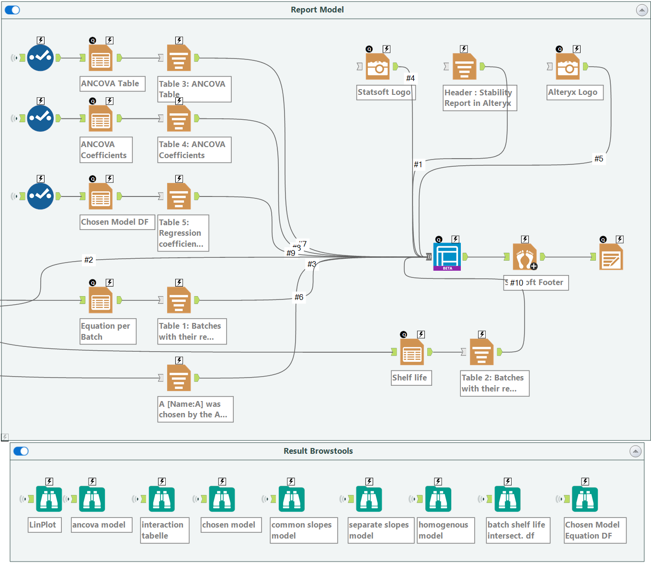Select the Statsoft Logo image tool
Image resolution: width=651 pixels, height=563 pixels.
pyautogui.click(x=378, y=67)
